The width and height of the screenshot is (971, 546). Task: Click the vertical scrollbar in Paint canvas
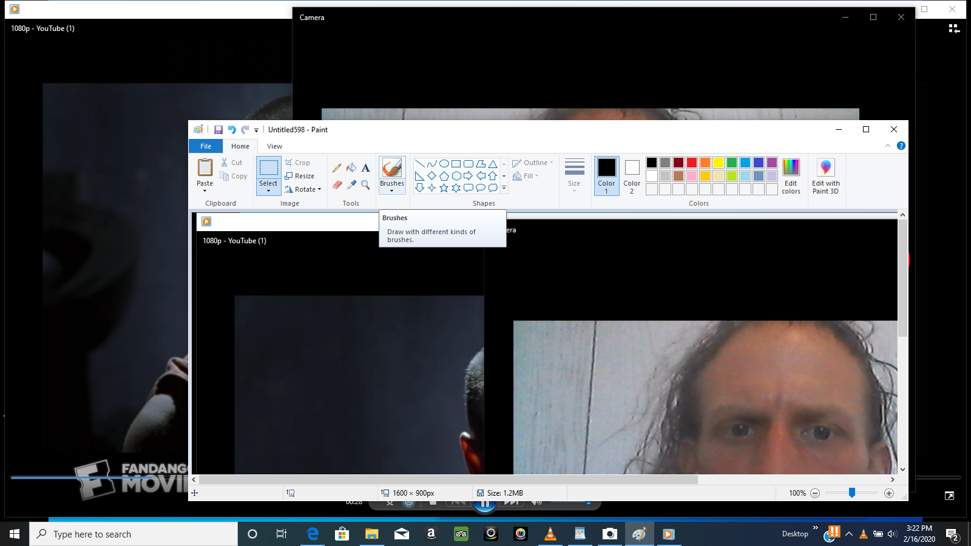(x=902, y=278)
